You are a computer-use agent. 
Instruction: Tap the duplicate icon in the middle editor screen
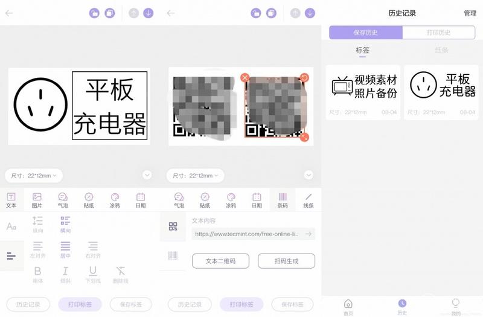click(271, 13)
